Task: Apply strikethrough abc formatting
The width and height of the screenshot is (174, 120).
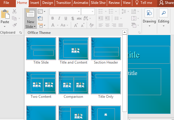Action: coord(79,18)
